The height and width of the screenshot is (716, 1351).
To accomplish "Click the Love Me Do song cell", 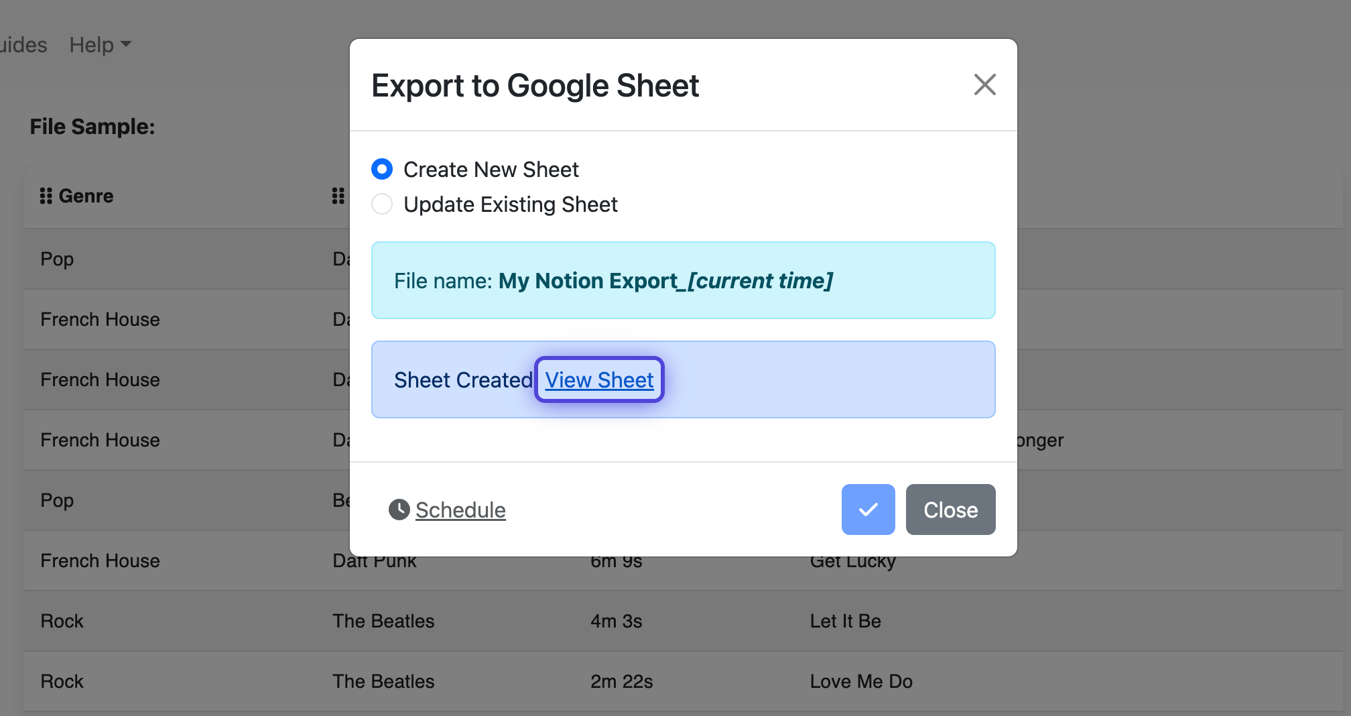I will (861, 682).
